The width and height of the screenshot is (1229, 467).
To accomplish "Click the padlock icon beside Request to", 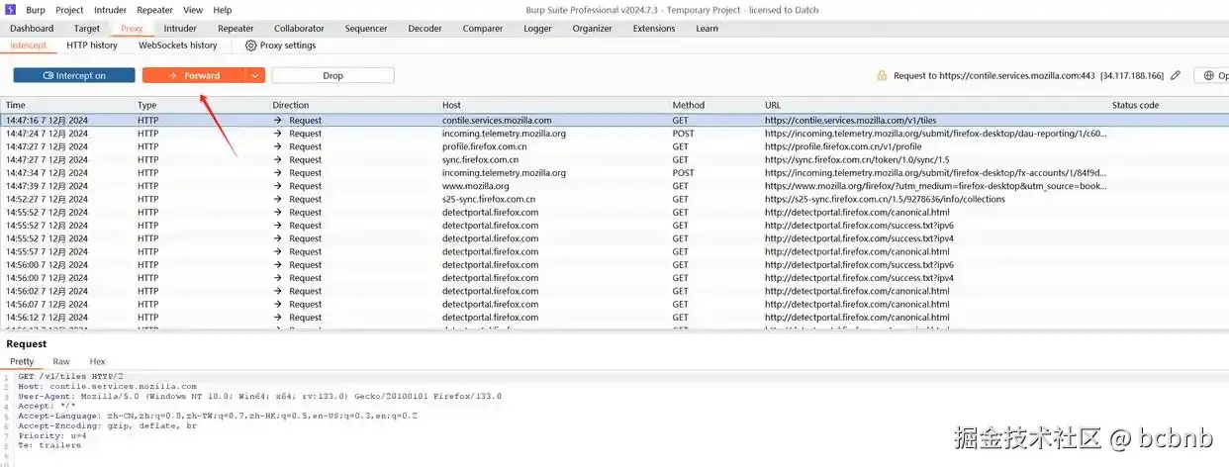I will [x=882, y=75].
